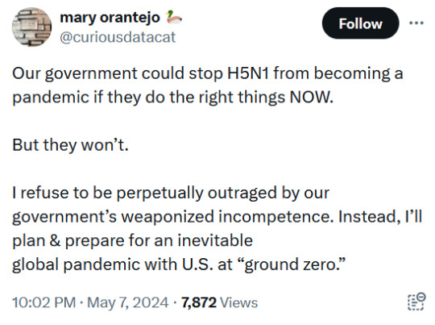
Task: Click the word H5N1 in the tweet
Action: [x=248, y=73]
